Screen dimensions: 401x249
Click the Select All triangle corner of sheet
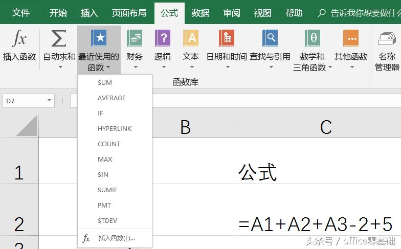[27, 125]
